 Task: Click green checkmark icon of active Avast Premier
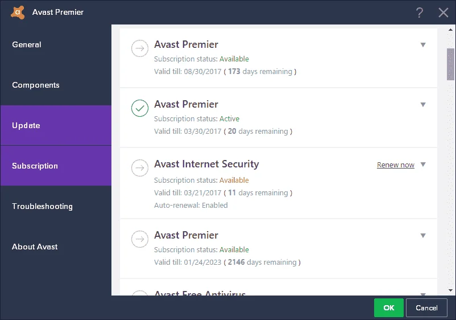tap(140, 108)
